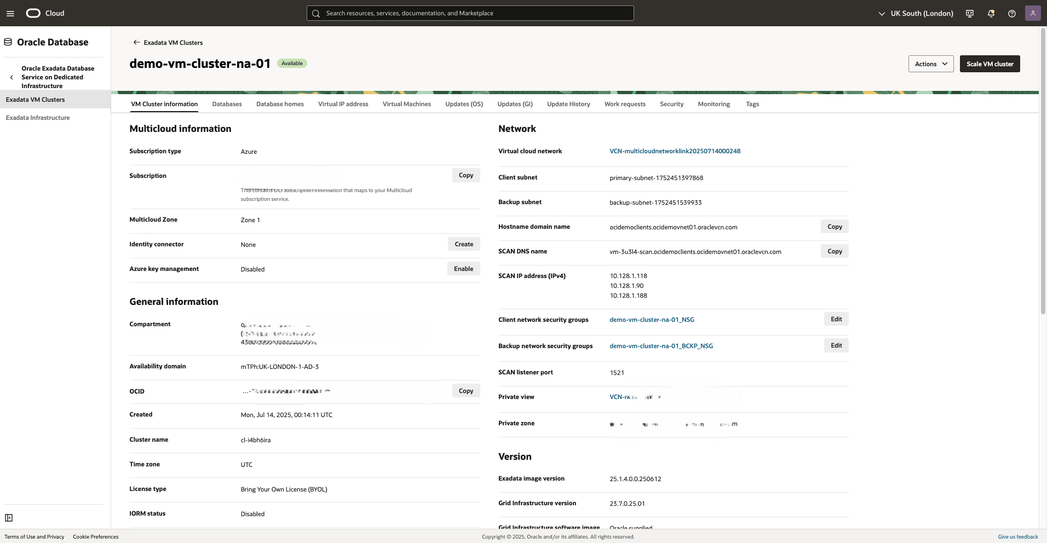This screenshot has width=1047, height=543.
Task: Open the user profile avatar
Action: (x=1033, y=13)
